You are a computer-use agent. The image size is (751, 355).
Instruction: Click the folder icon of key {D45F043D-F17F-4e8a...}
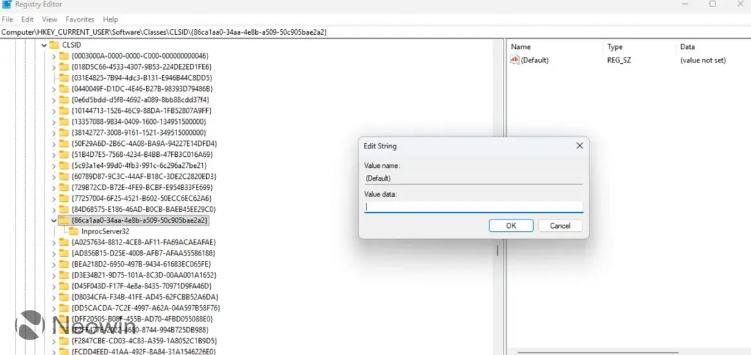(64, 286)
